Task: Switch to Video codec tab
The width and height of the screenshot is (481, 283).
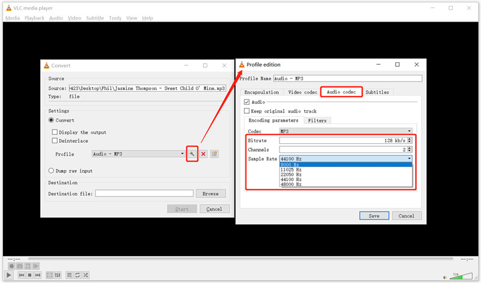Action: point(302,92)
